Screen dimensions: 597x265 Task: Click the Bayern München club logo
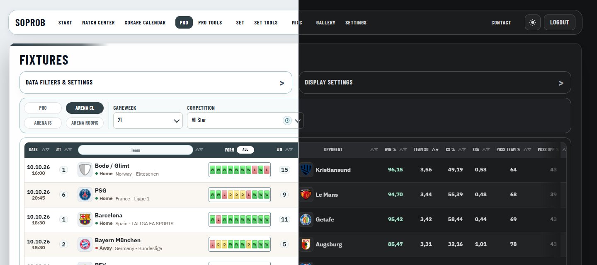(x=85, y=244)
